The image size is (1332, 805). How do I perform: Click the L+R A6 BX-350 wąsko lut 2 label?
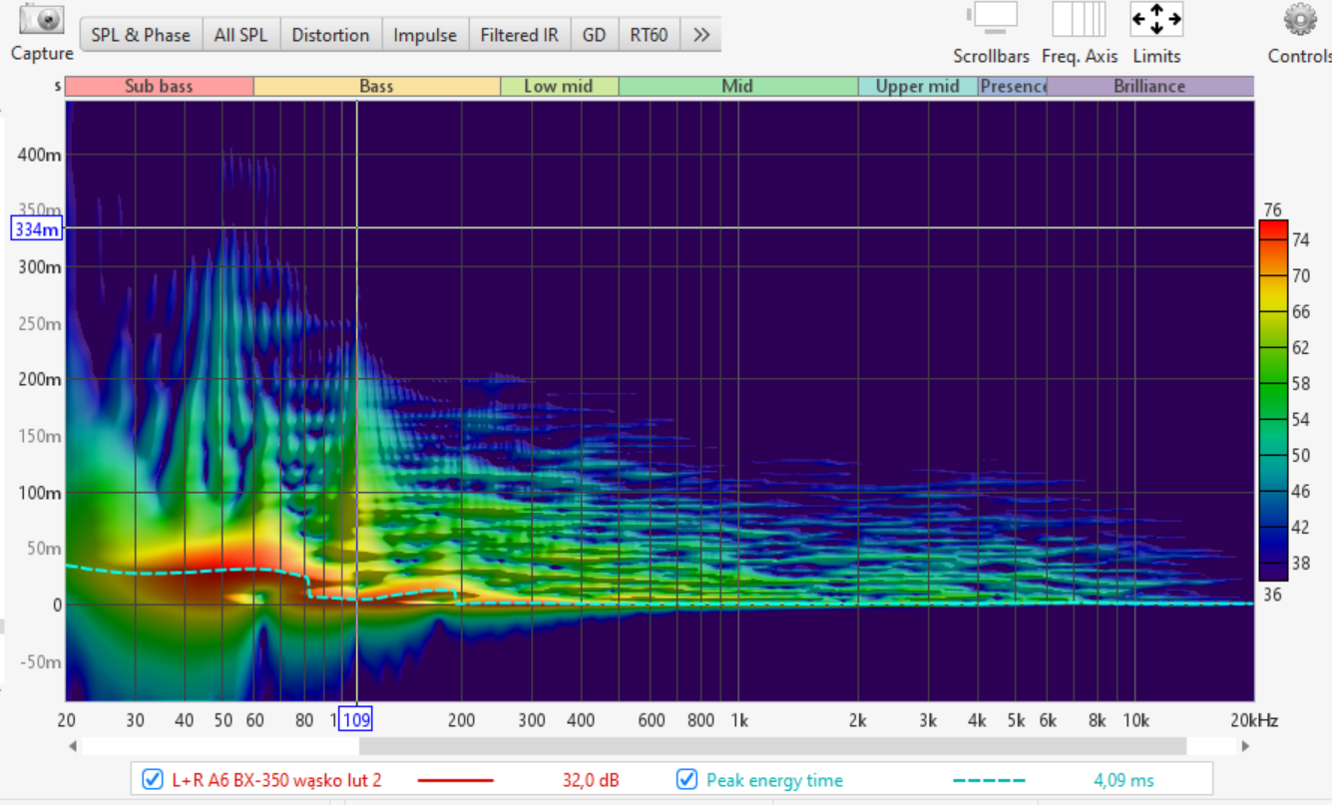pyautogui.click(x=276, y=780)
